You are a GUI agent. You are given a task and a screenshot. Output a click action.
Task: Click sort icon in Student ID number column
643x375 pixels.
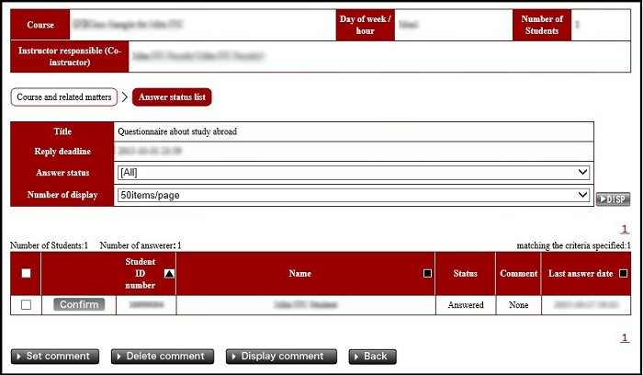coord(168,273)
